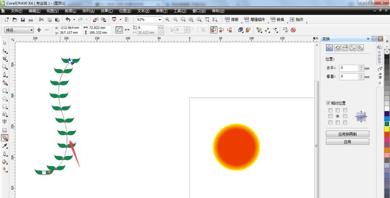390x198 pixels.
Task: Open the Rotate tab in 变换 docker
Action: click(x=337, y=48)
